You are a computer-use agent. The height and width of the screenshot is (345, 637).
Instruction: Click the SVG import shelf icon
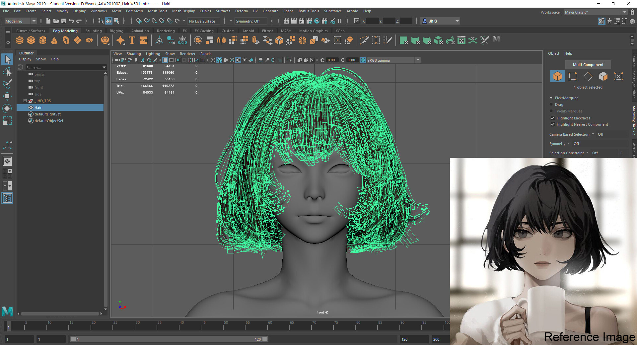click(x=143, y=40)
